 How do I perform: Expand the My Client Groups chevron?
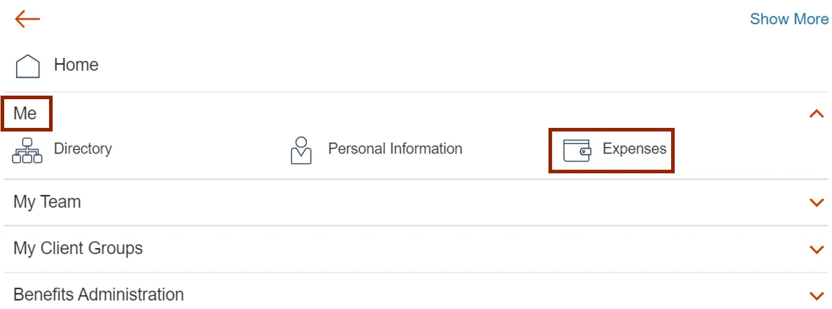point(816,249)
